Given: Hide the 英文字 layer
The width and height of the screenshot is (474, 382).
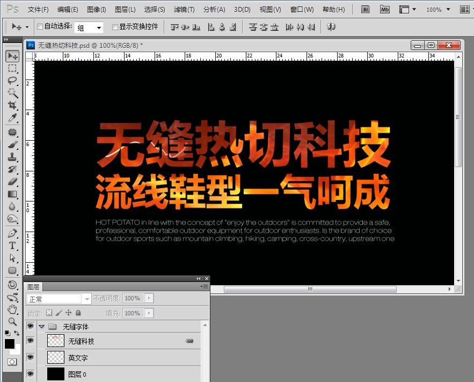Looking at the screenshot, I should [30, 357].
